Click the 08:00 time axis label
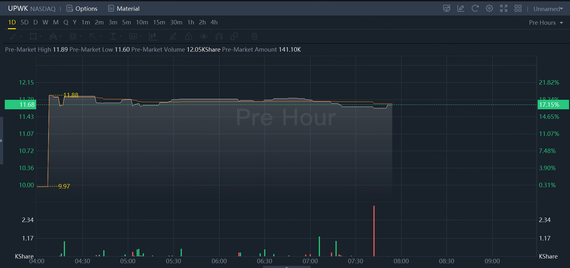Image resolution: width=570 pixels, height=268 pixels. [401, 261]
